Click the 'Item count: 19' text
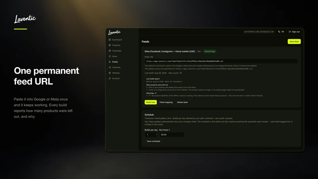Image resolution: width=318 pixels, height=179 pixels. tap(175, 73)
